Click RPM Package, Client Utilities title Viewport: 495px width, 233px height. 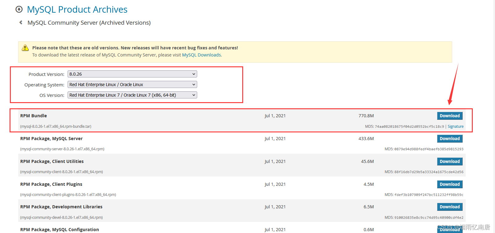52,161
